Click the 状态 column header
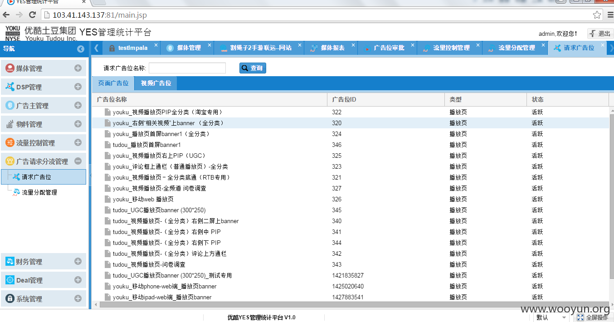 pos(568,100)
